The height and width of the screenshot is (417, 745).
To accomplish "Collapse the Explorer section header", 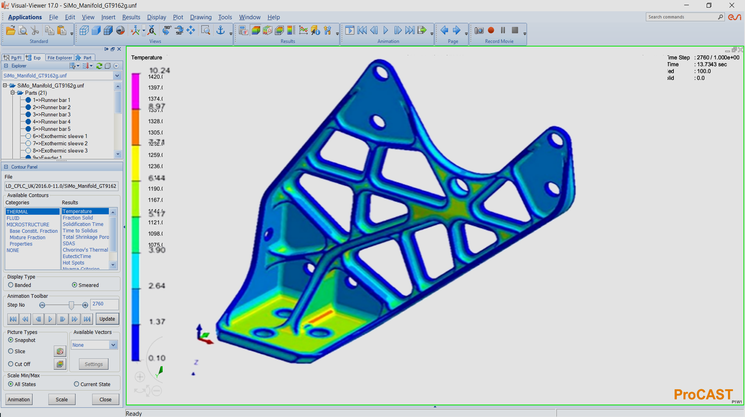I will 6,66.
